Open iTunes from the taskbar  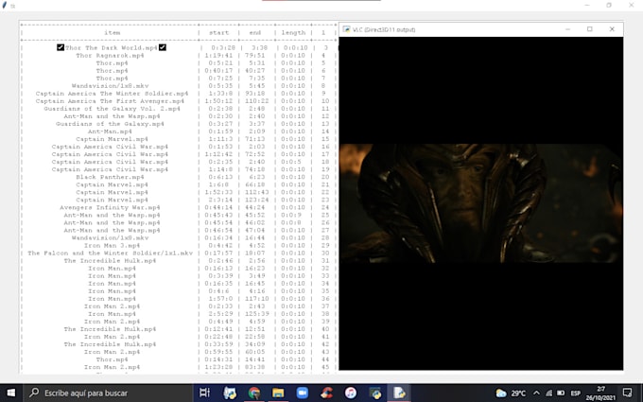(351, 393)
